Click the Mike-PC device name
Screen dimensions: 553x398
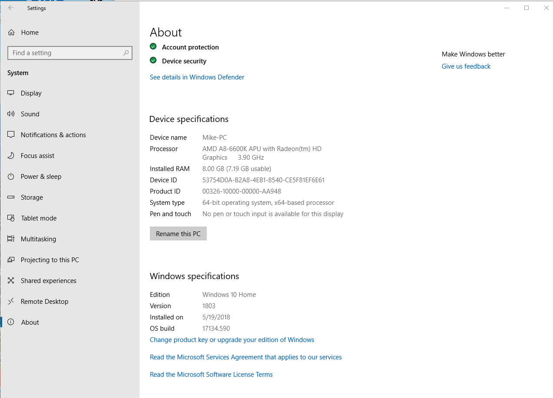tap(215, 138)
